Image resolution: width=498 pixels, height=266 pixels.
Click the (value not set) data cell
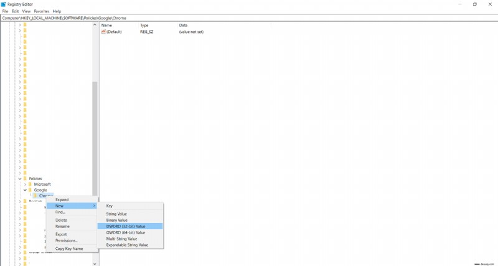[191, 32]
